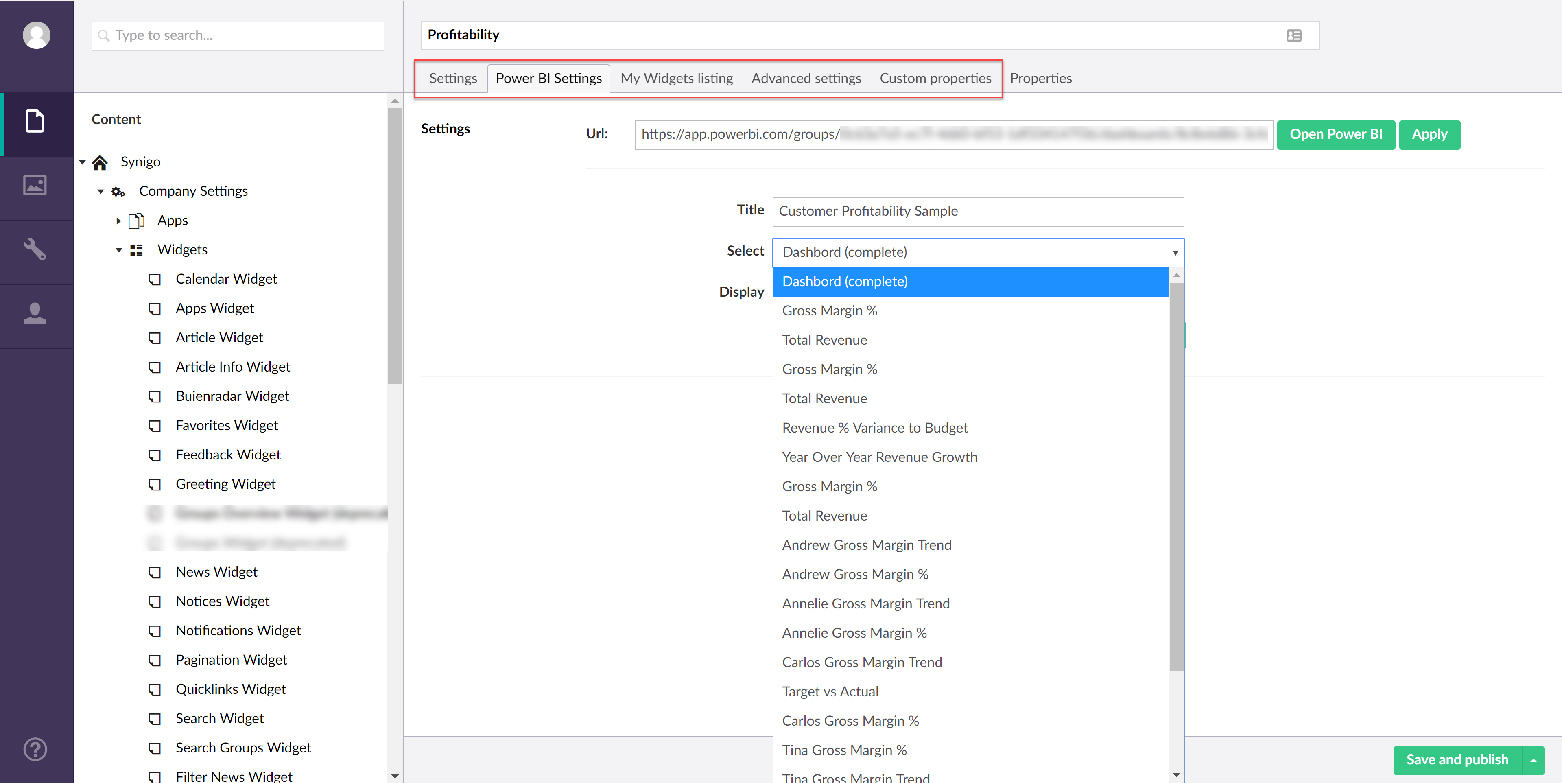Image resolution: width=1562 pixels, height=783 pixels.
Task: Open the Save and publish arrow menu
Action: click(1533, 760)
